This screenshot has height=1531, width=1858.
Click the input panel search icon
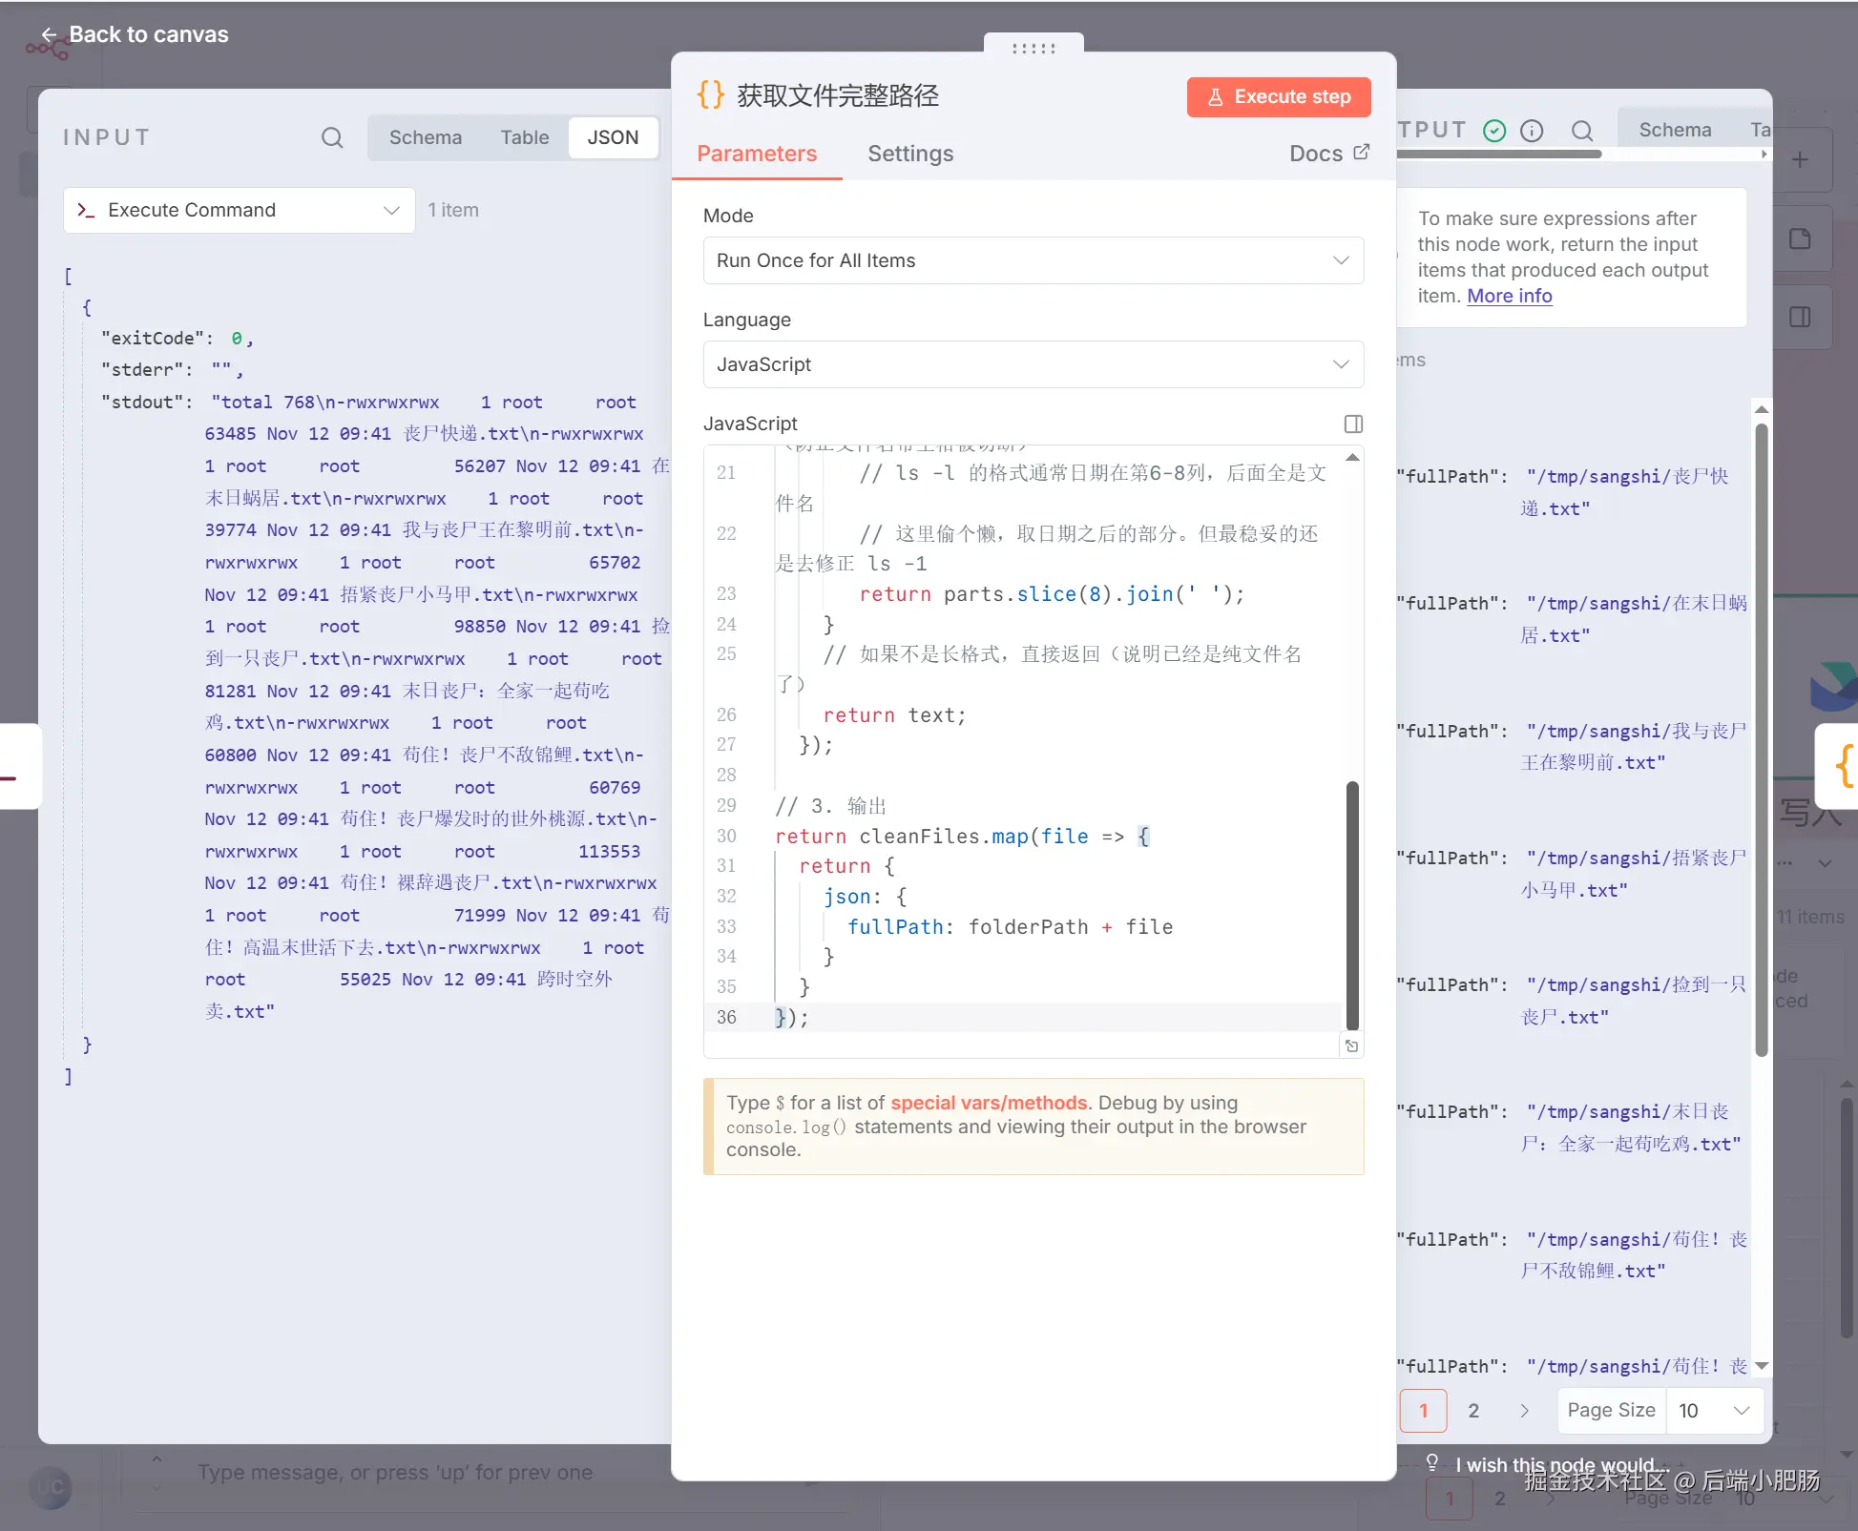point(331,137)
